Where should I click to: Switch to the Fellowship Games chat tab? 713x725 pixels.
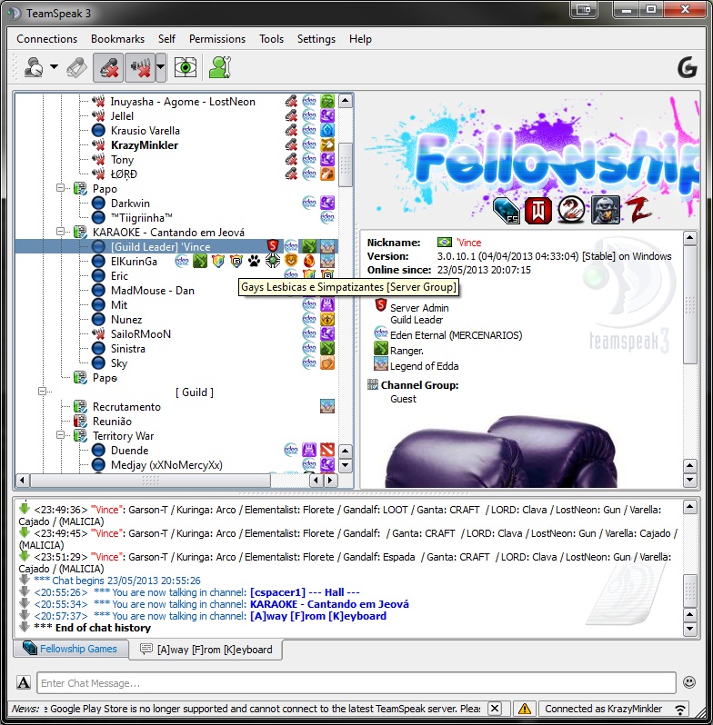[70, 649]
